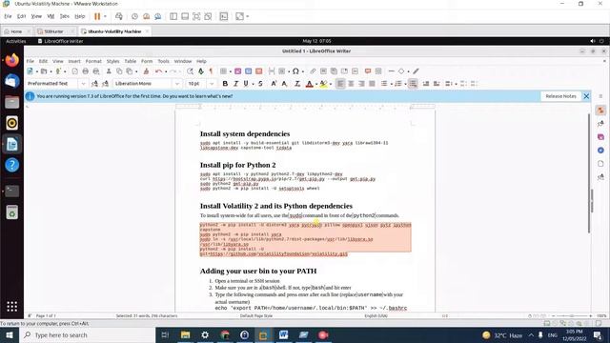Toggle Underline formatting

pyautogui.click(x=246, y=84)
